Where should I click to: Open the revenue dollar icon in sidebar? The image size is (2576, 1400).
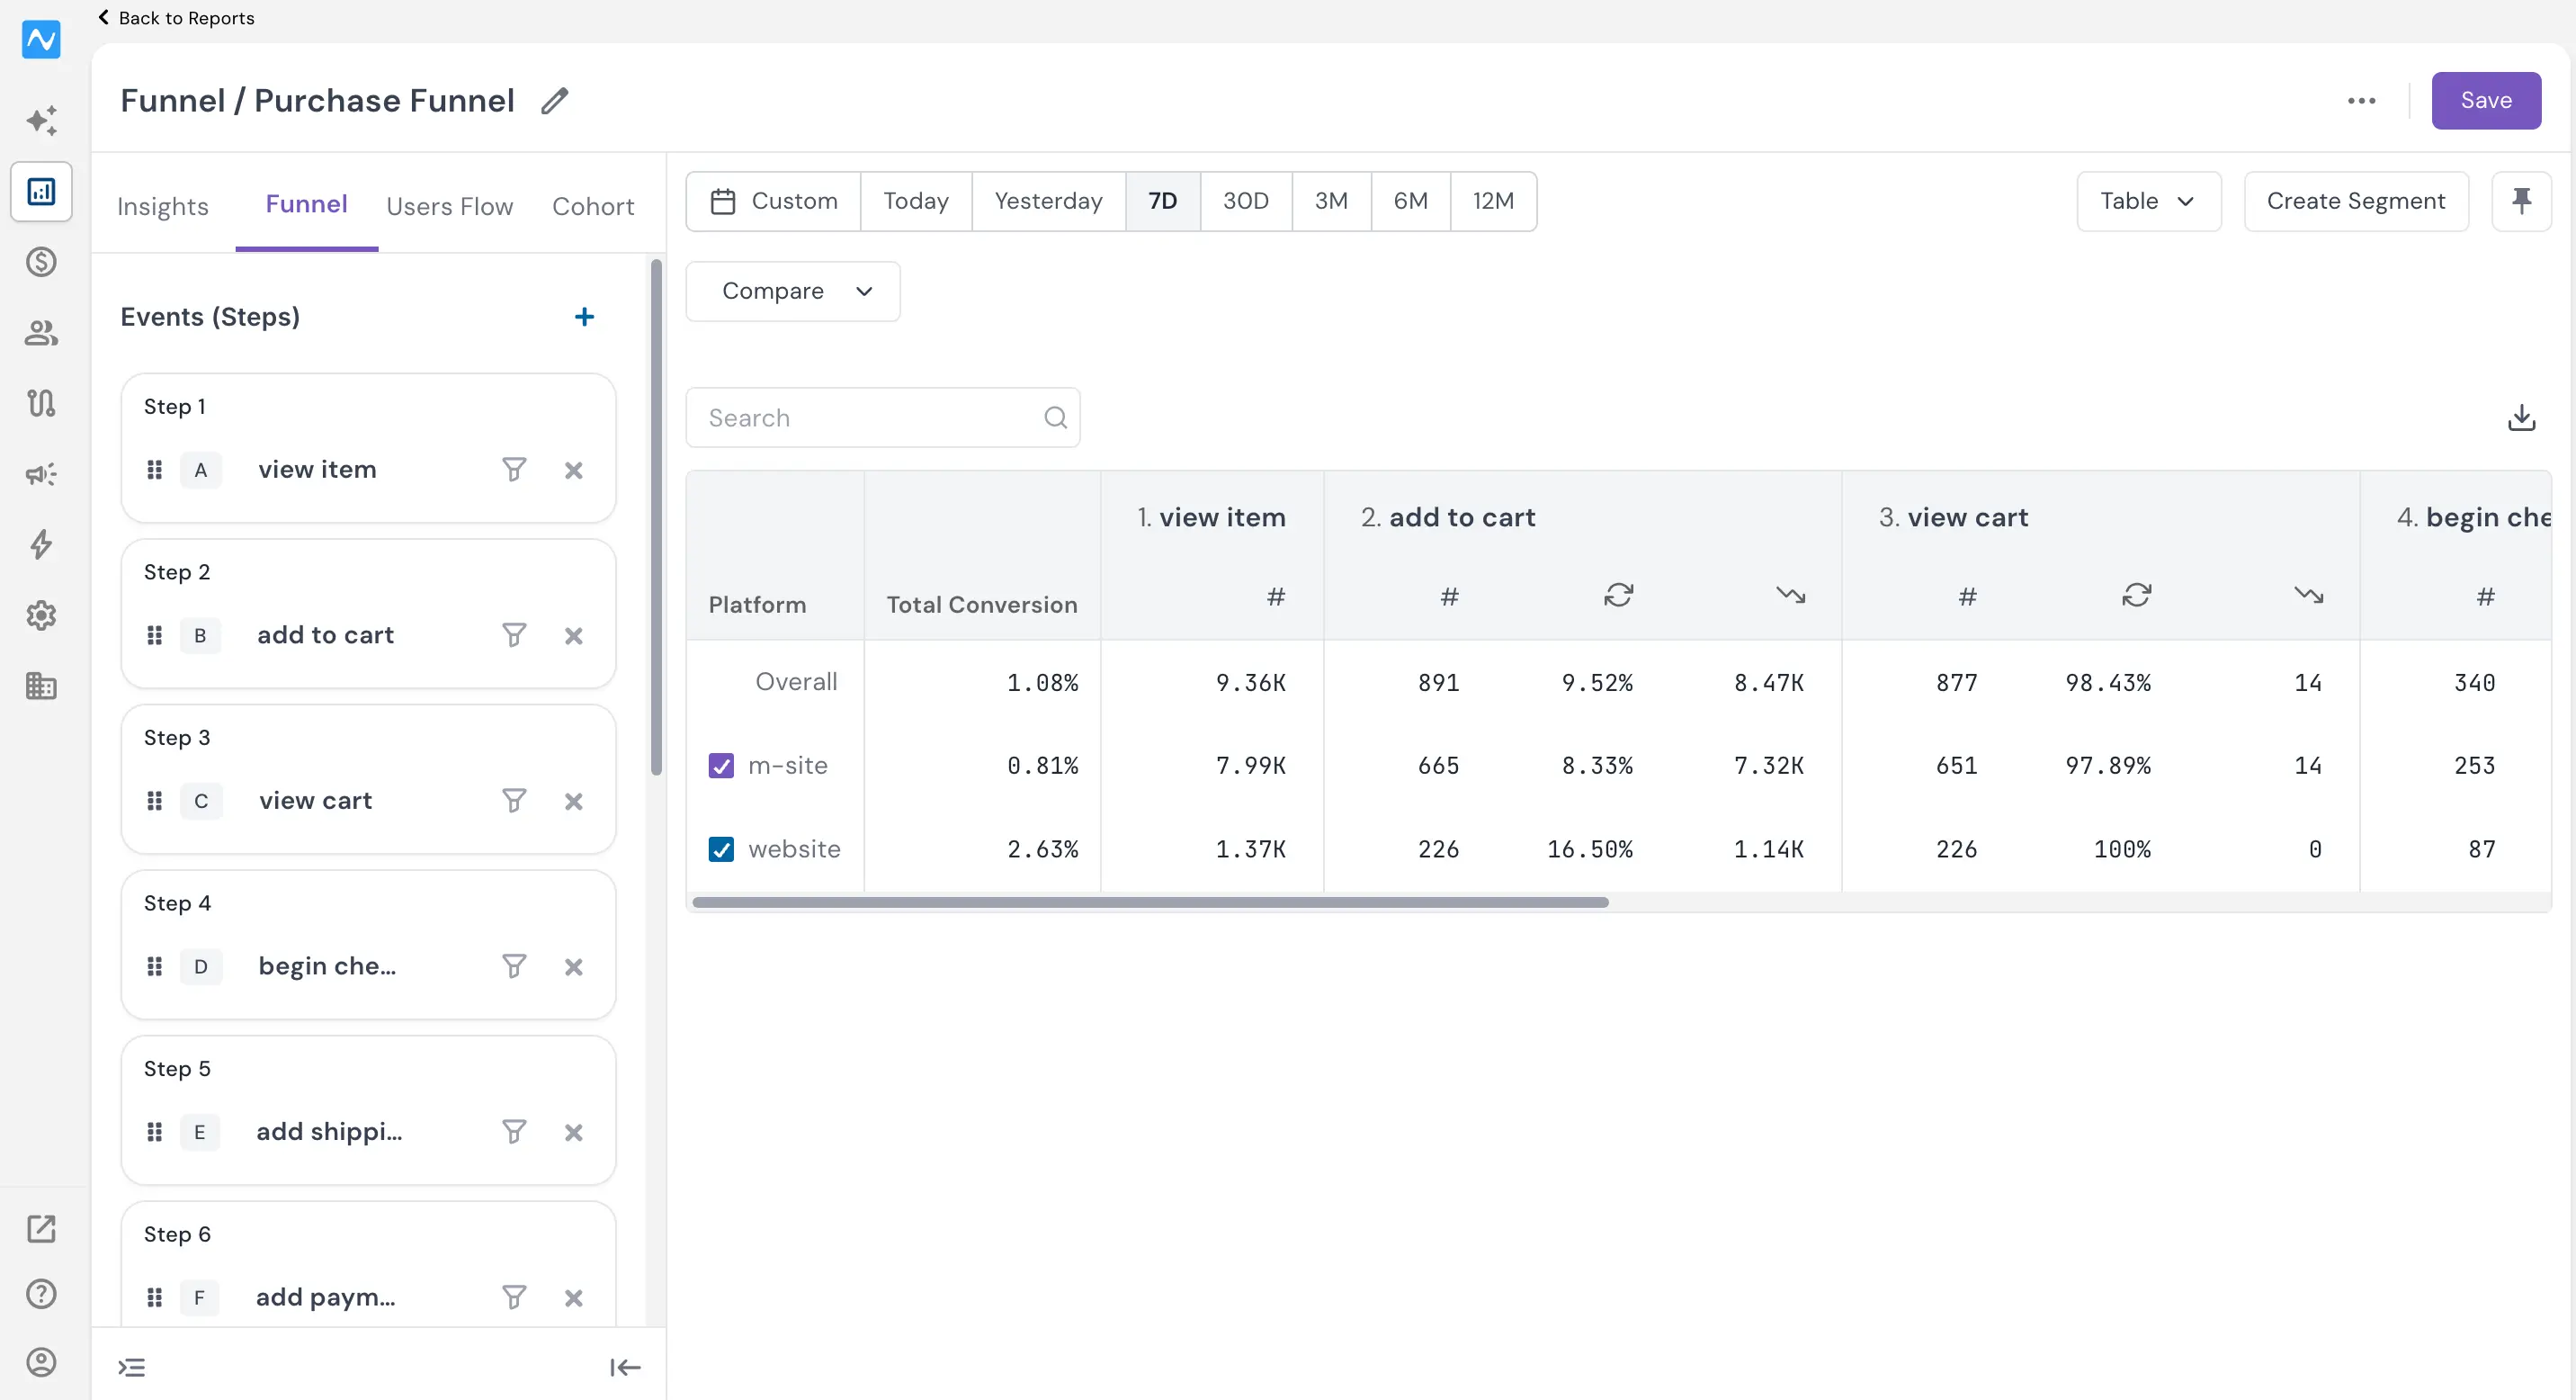41,262
